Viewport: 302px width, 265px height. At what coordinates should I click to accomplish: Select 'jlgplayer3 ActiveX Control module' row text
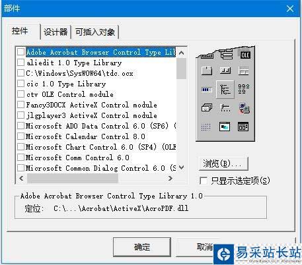(x=91, y=115)
